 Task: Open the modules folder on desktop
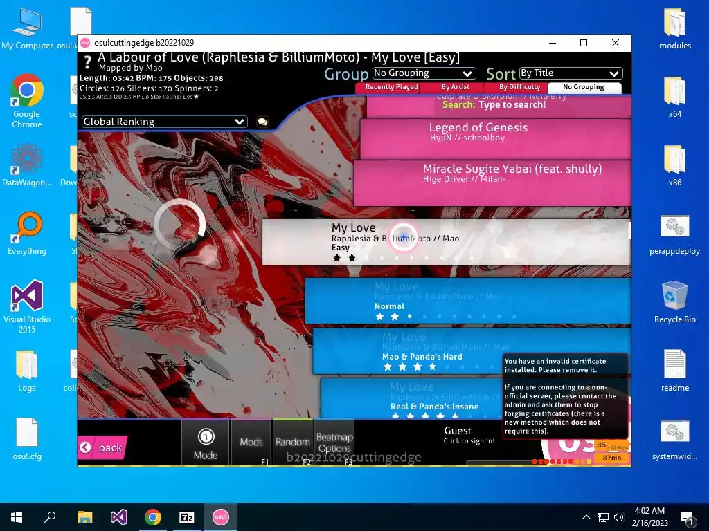coord(674,29)
